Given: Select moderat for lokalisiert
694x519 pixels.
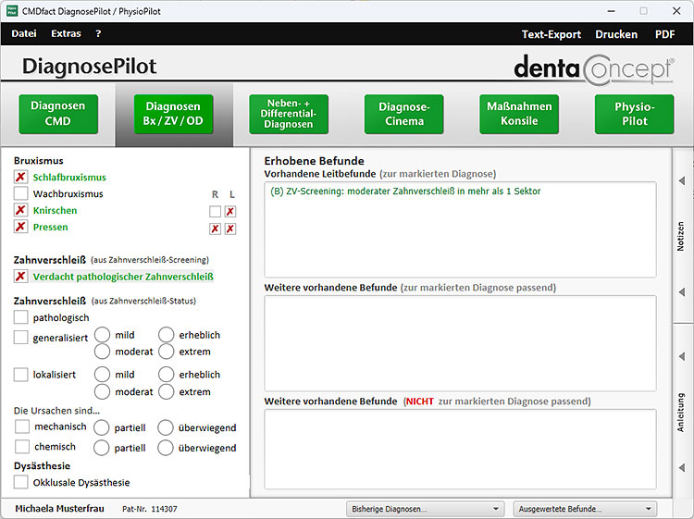Looking at the screenshot, I should (102, 391).
